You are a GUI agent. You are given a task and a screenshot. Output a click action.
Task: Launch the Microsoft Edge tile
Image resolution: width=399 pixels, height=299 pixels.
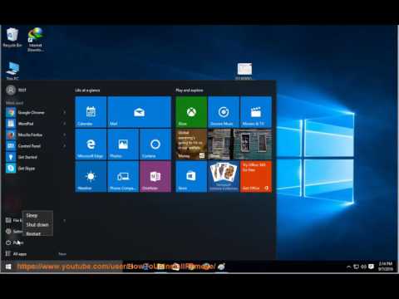click(x=91, y=145)
